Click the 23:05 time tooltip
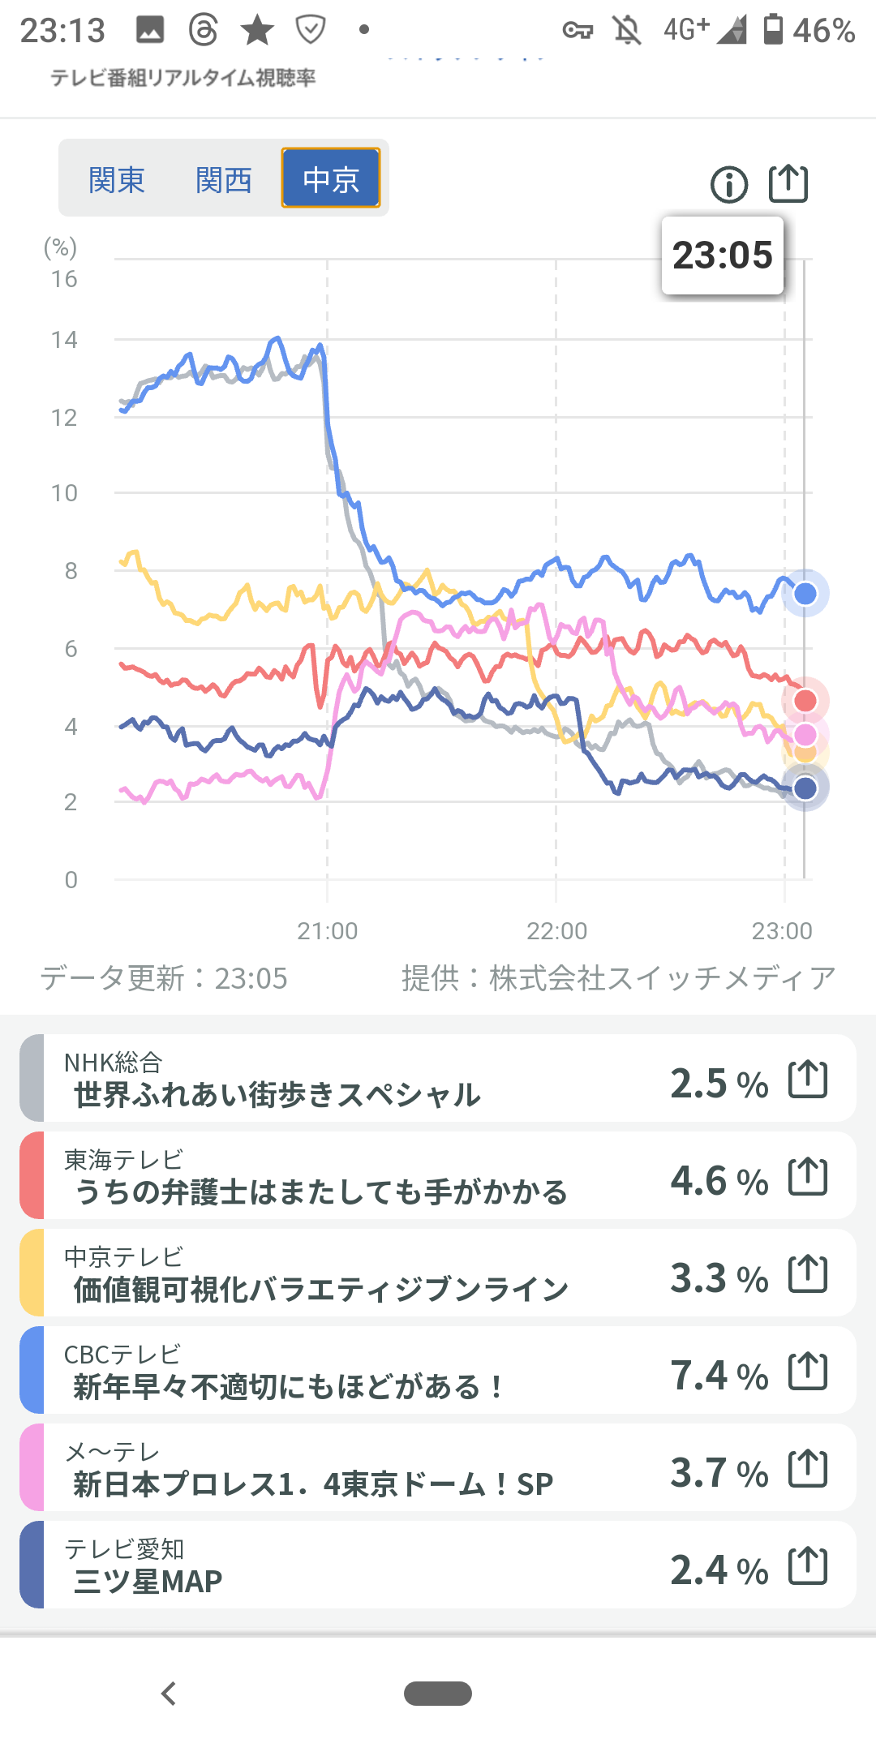This screenshot has width=876, height=1752. tap(722, 255)
